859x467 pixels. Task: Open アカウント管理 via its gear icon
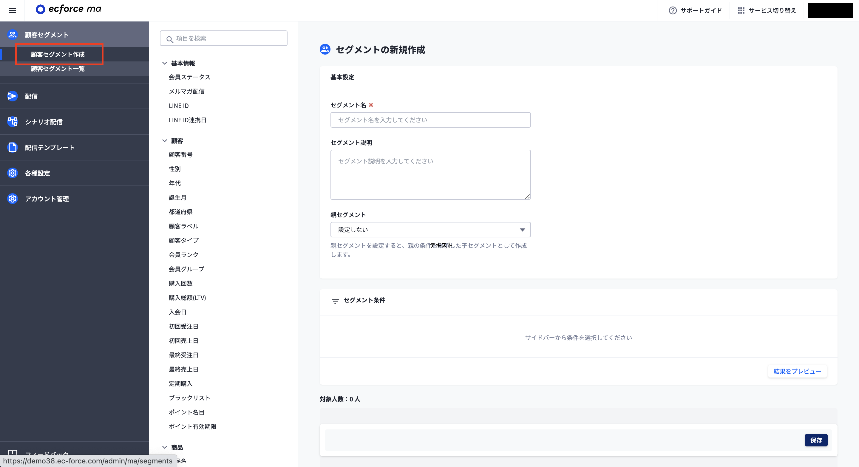coord(12,199)
